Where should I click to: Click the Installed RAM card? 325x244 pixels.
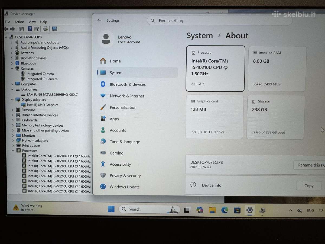pos(277,69)
